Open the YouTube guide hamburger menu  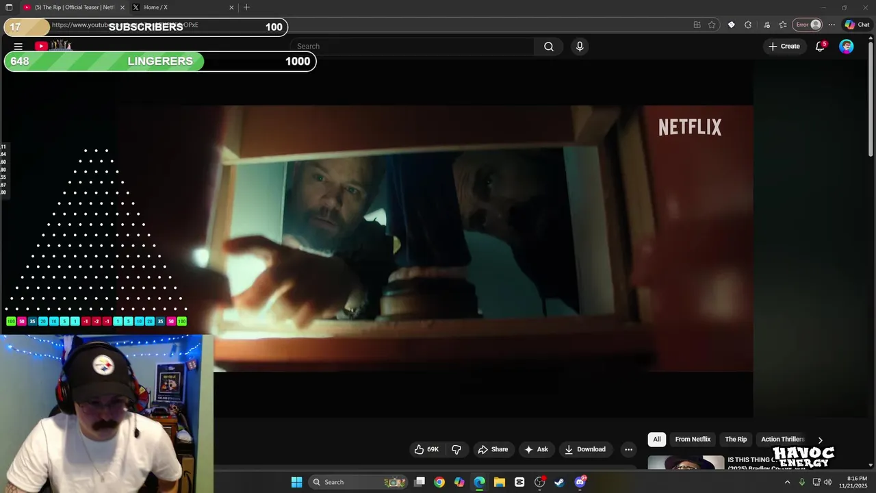(x=18, y=47)
